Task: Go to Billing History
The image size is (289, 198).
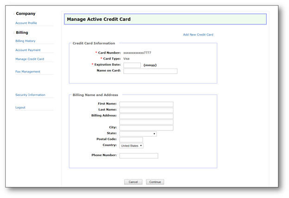Action: (25, 41)
